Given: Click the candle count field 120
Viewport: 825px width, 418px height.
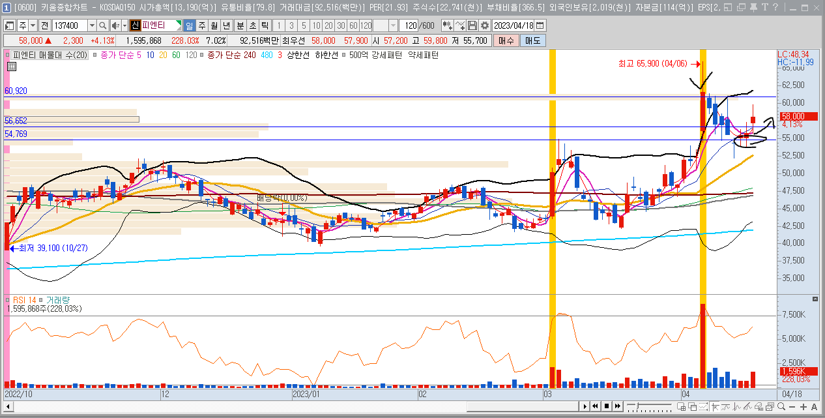Looking at the screenshot, I should (407, 25).
